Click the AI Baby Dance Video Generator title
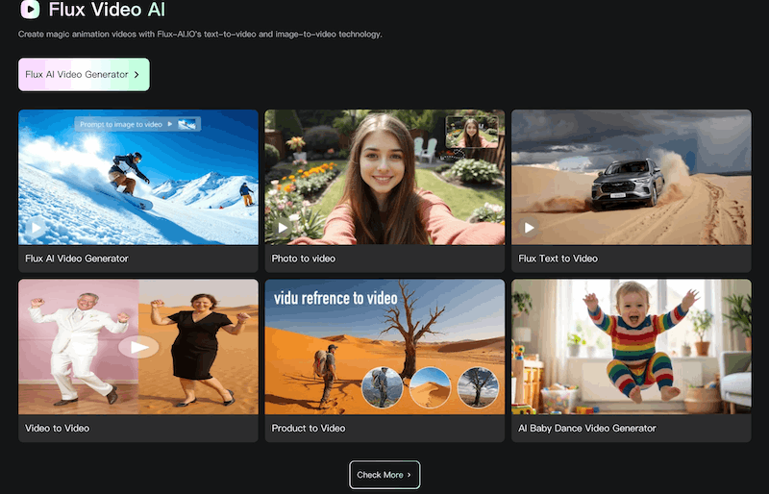769x494 pixels. pos(587,429)
